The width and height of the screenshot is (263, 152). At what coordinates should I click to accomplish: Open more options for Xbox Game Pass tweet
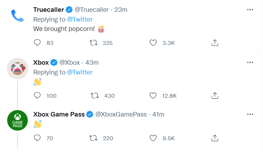tap(250, 114)
